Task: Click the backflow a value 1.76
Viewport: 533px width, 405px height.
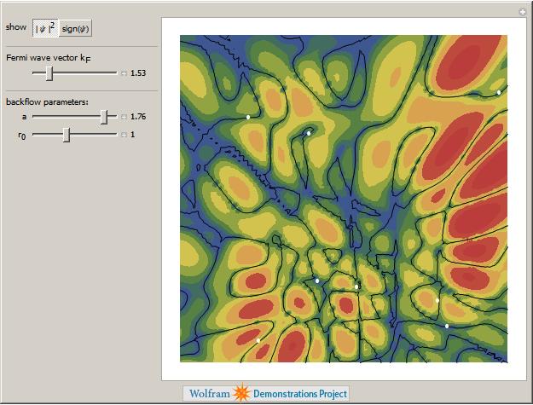Action: click(139, 117)
